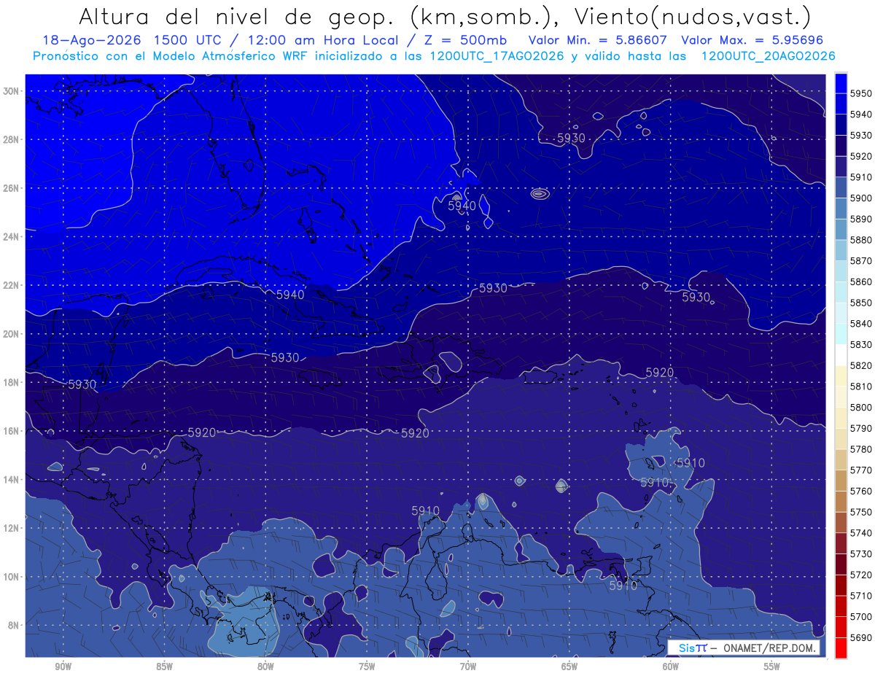Click the 5910 contour label near 10N 62W
This screenshot has width=875, height=676.
coord(623,586)
